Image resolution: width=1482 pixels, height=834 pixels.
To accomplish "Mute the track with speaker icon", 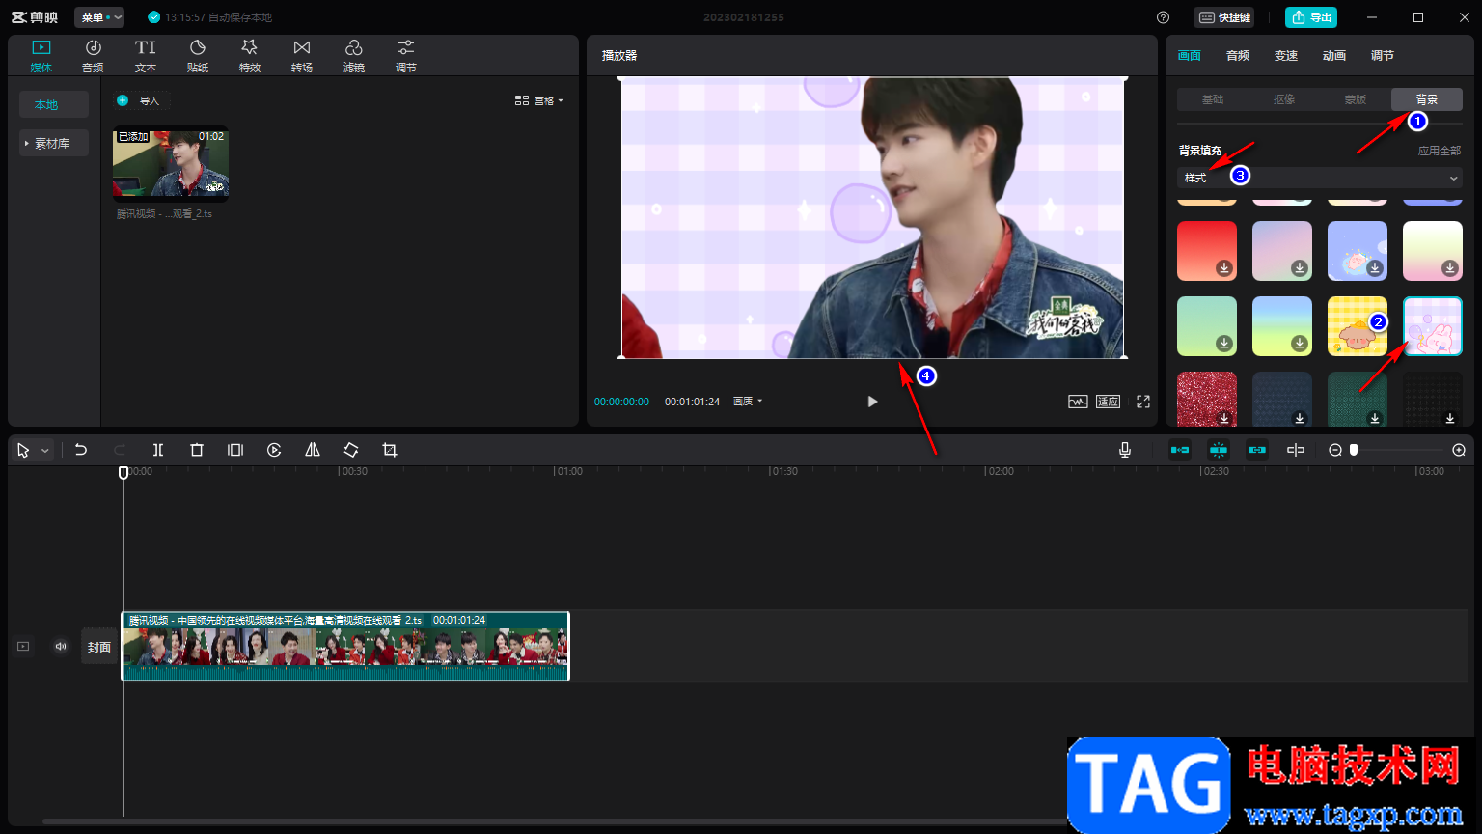I will click(x=61, y=647).
